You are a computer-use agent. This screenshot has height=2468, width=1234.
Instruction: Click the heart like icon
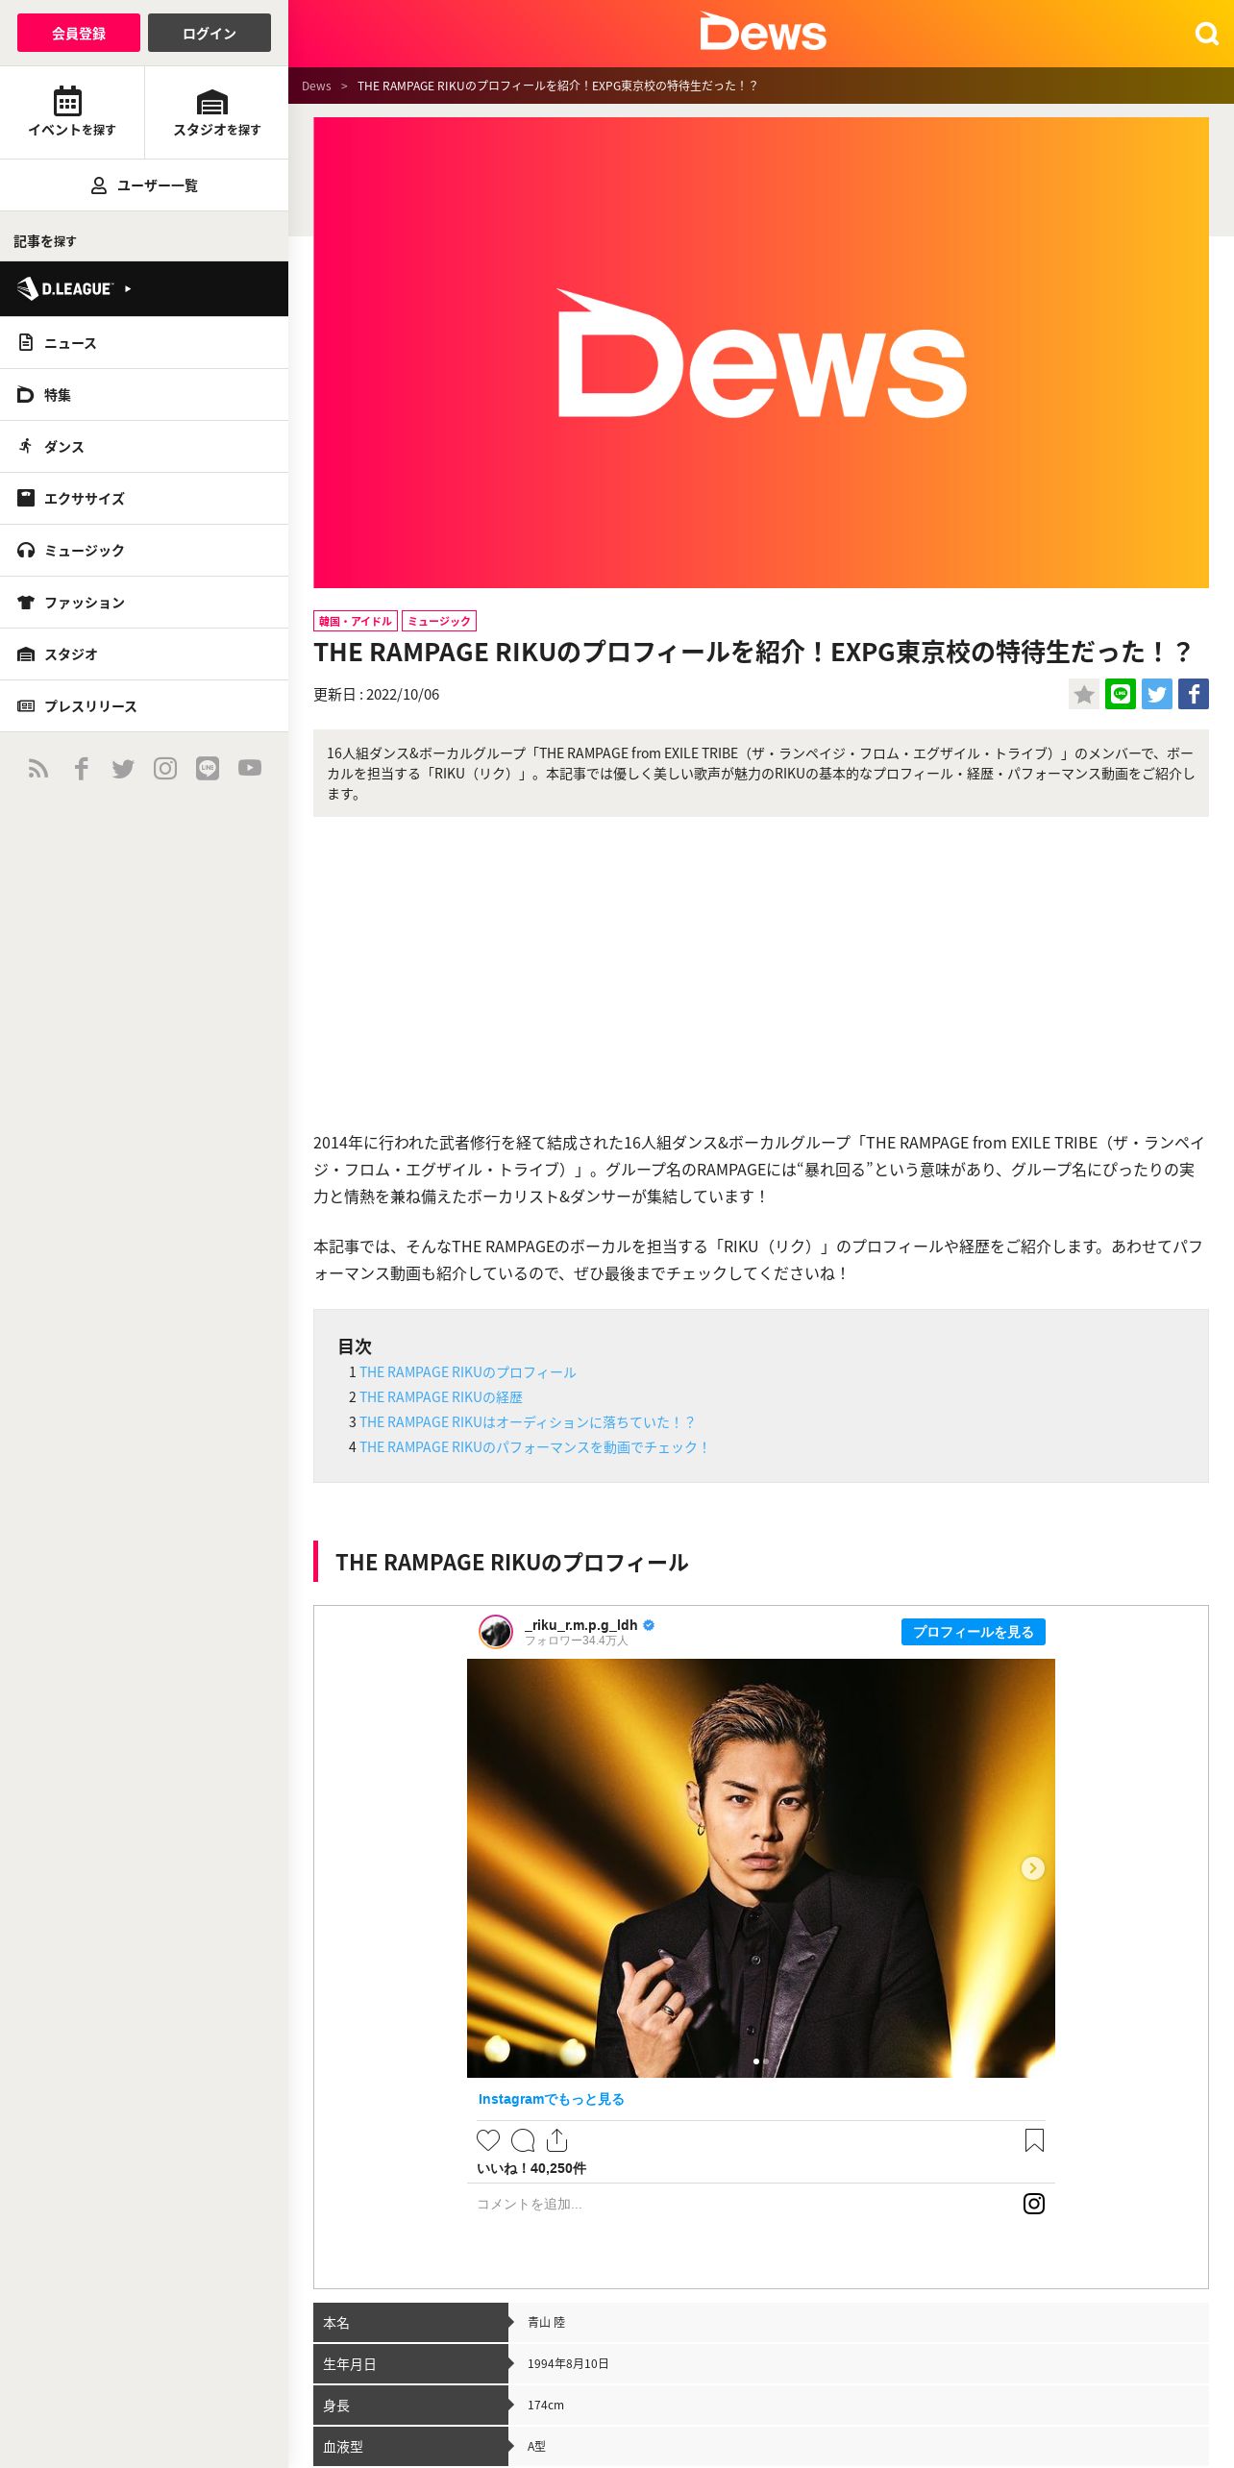488,2140
